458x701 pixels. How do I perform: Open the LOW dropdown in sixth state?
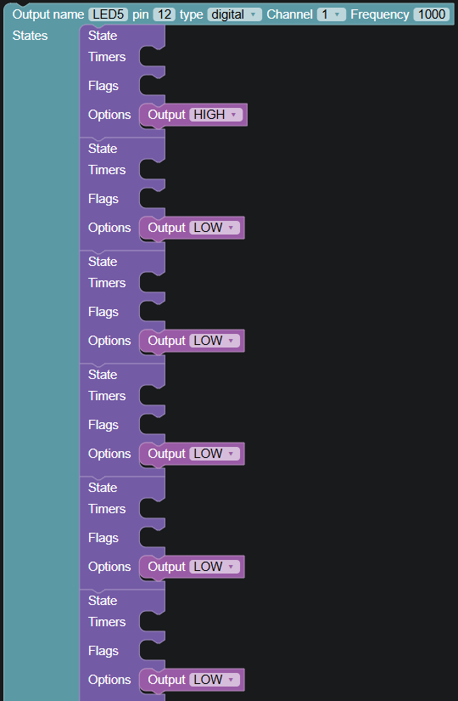215,680
